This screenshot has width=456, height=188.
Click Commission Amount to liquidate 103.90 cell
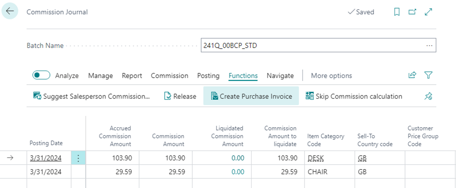coord(278,158)
